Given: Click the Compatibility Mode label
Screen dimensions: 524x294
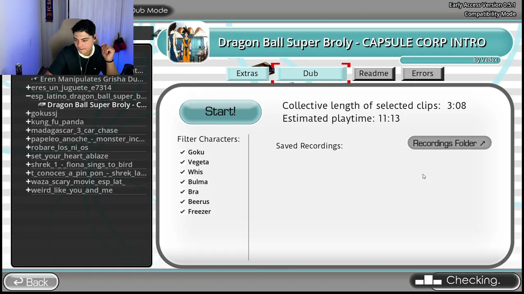Looking at the screenshot, I should click(x=490, y=14).
